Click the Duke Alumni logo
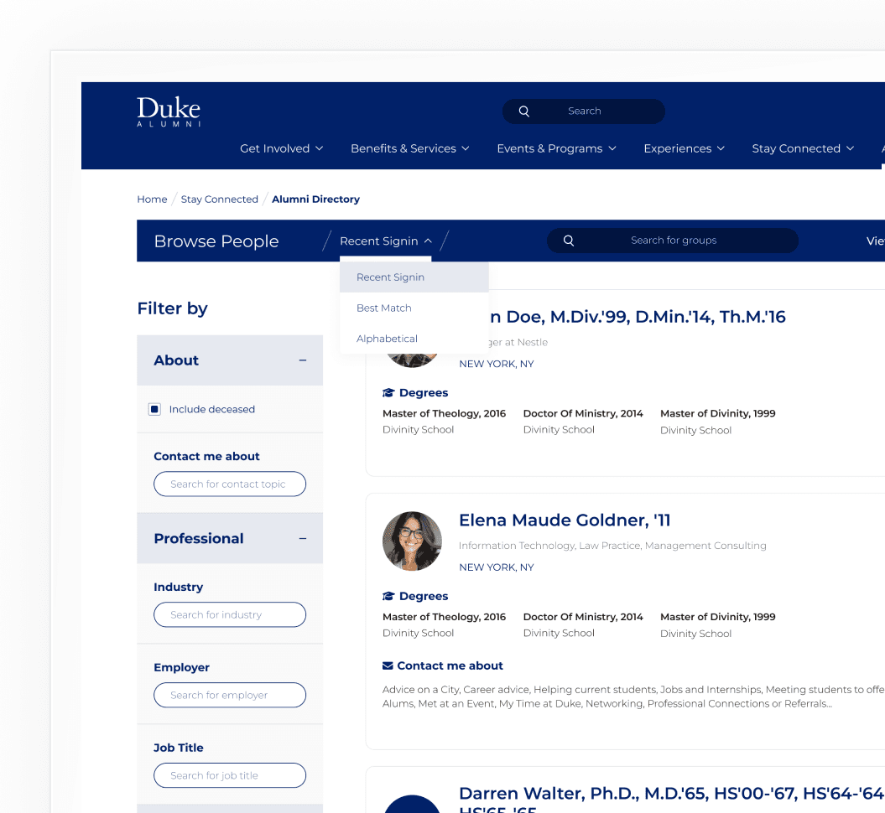Viewport: 885px width, 813px height. [x=168, y=112]
